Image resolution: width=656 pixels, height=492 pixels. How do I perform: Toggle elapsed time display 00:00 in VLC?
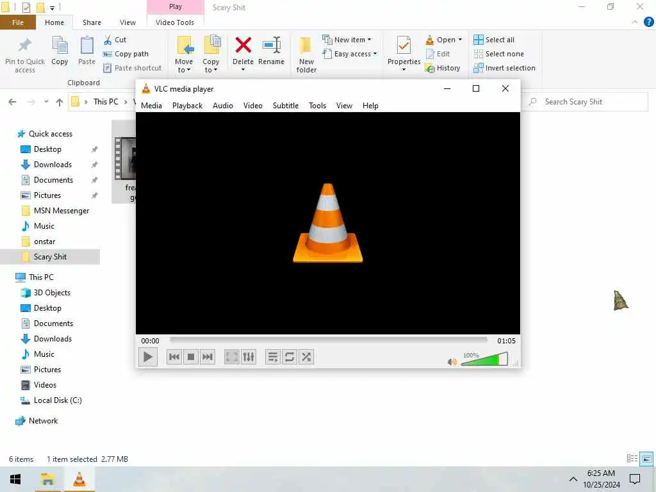(150, 341)
